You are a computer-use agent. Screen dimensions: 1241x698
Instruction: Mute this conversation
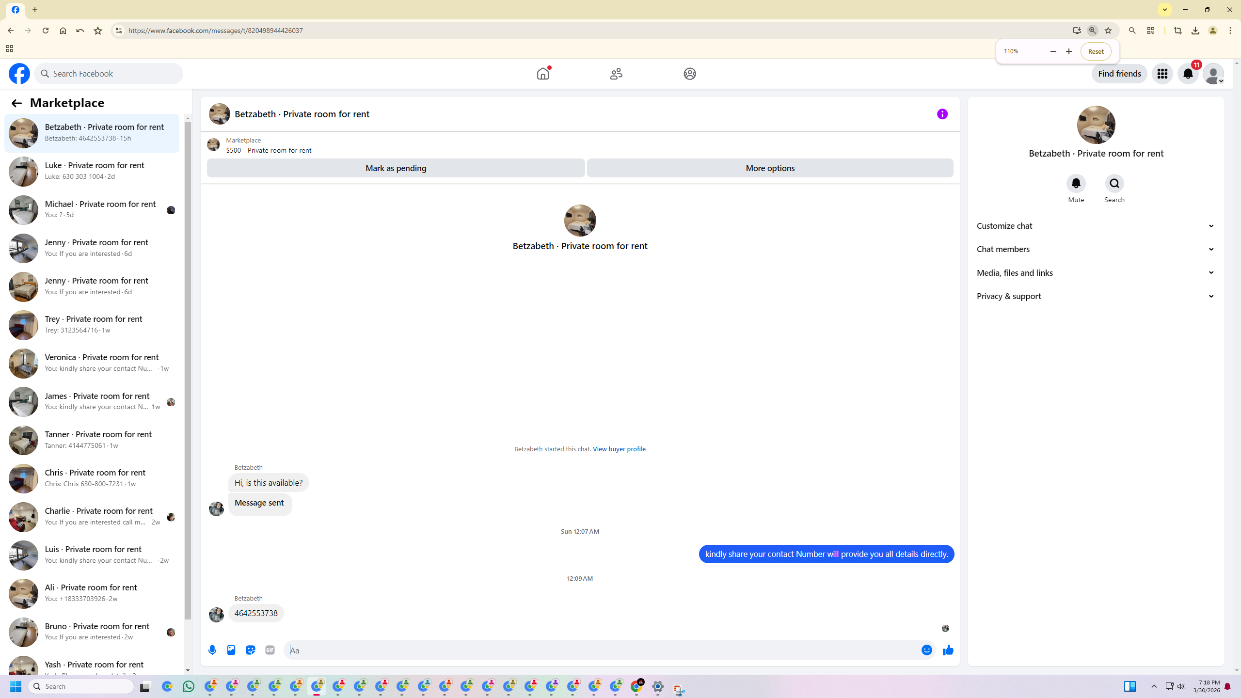[1076, 184]
